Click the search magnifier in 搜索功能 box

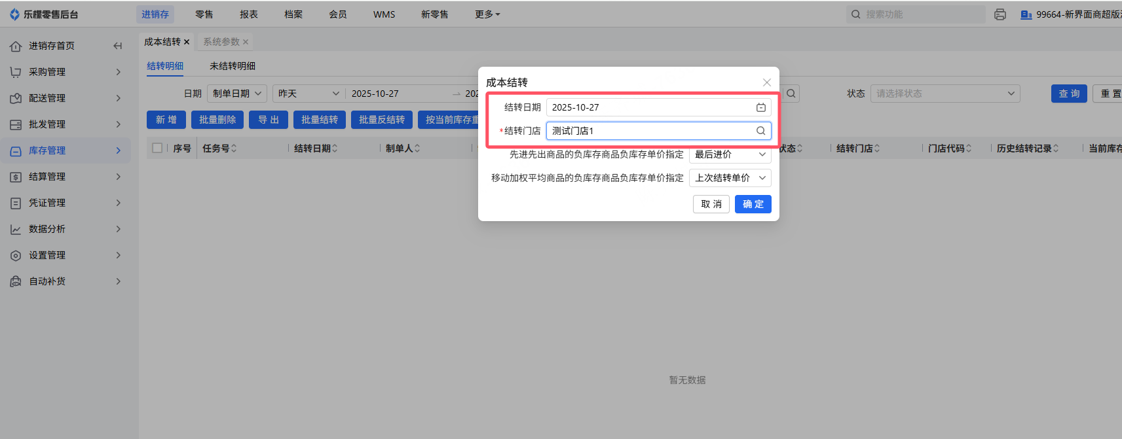point(855,14)
